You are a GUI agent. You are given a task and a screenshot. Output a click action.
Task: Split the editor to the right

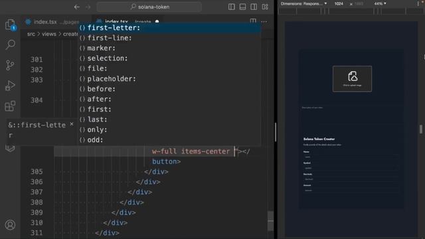click(x=253, y=21)
